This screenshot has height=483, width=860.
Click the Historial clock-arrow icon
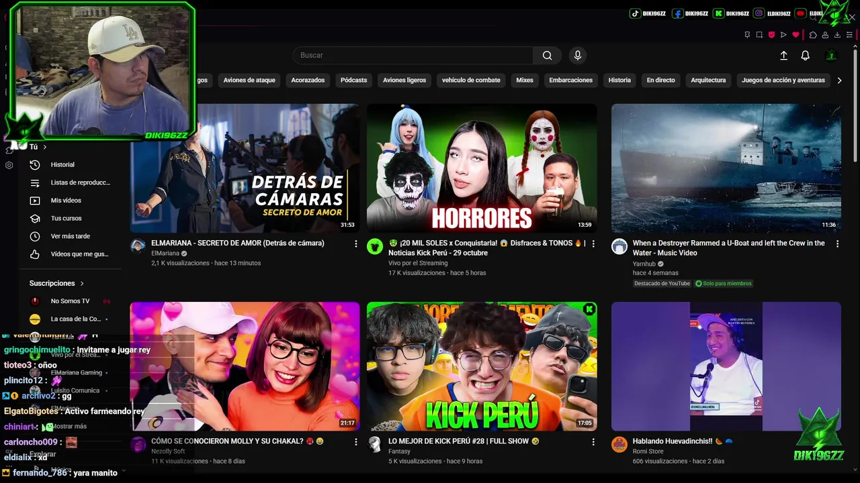coord(35,164)
